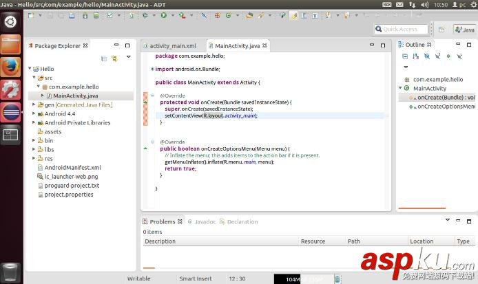Switch to the Java perspective button
The image size is (478, 284).
[465, 30]
